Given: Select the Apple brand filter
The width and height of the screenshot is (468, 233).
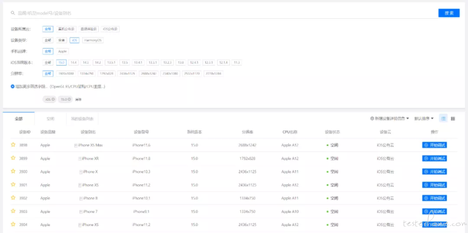Looking at the screenshot, I should [x=63, y=52].
